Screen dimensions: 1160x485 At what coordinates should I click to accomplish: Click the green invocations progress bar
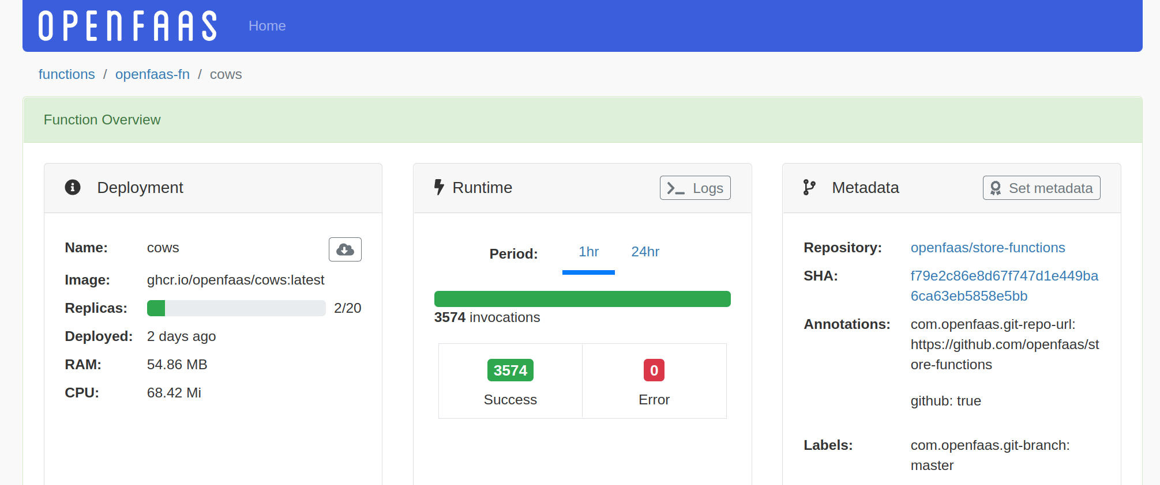coord(582,299)
